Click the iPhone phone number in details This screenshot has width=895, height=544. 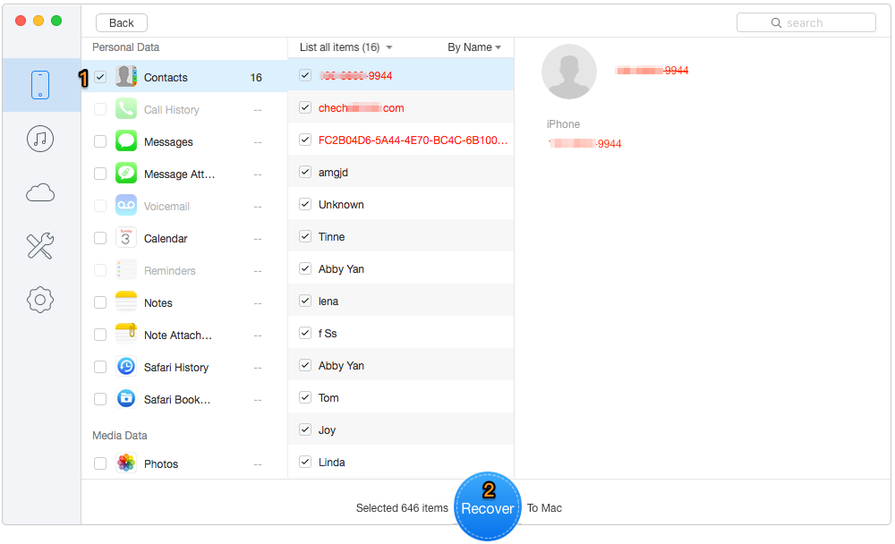pos(584,144)
